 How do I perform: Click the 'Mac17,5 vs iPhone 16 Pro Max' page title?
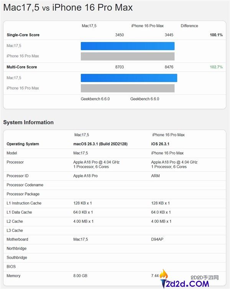(68, 8)
